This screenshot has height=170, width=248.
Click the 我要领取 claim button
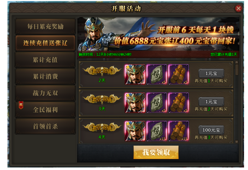(x=156, y=152)
